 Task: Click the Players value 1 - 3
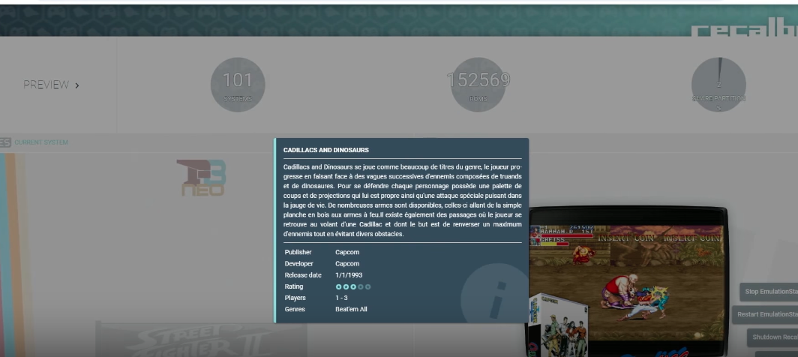tap(341, 298)
